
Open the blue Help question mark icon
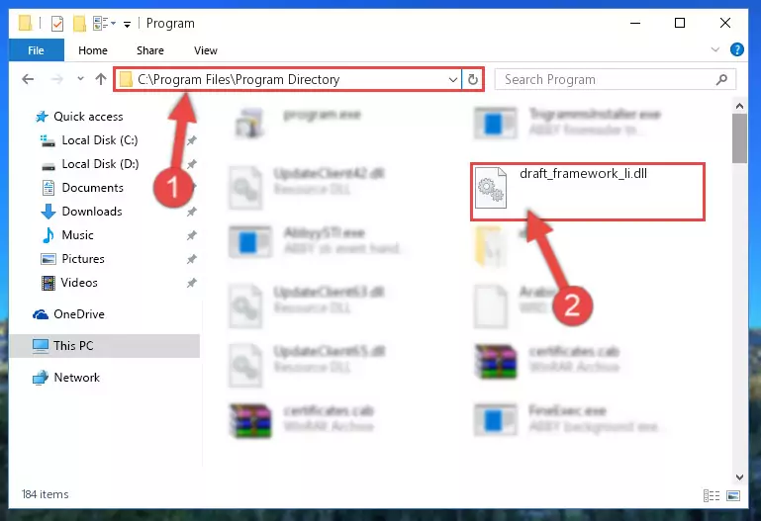[736, 49]
